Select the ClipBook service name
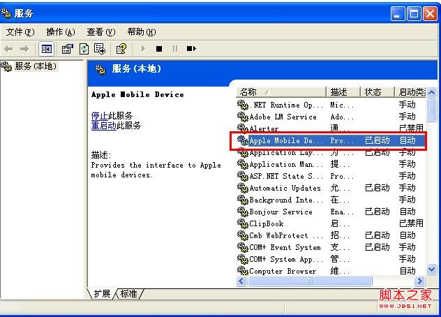The image size is (441, 317). pos(267,224)
